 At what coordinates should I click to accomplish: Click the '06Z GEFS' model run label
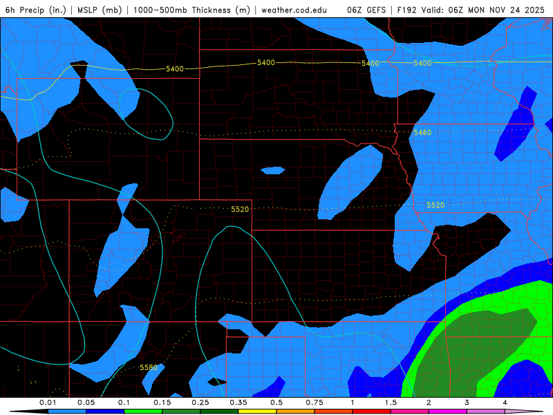[x=366, y=10]
